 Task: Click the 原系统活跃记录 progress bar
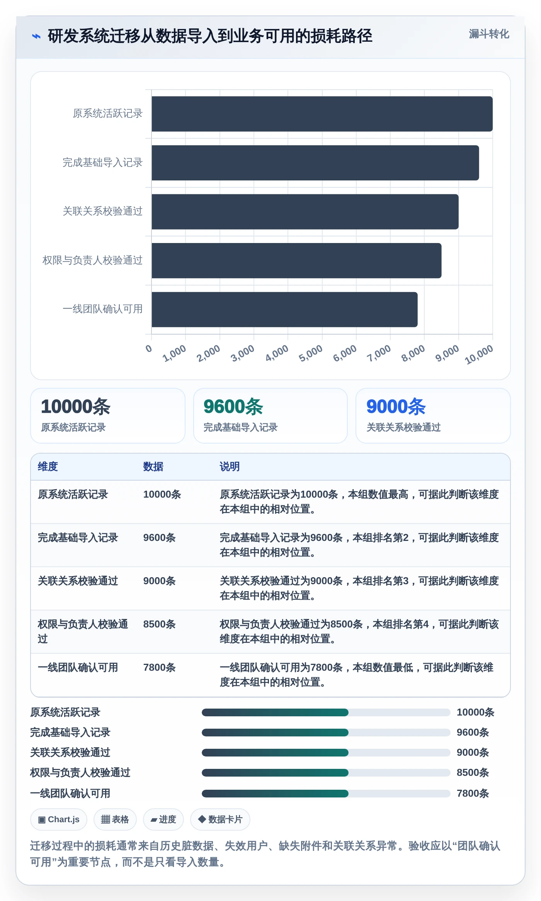(326, 712)
